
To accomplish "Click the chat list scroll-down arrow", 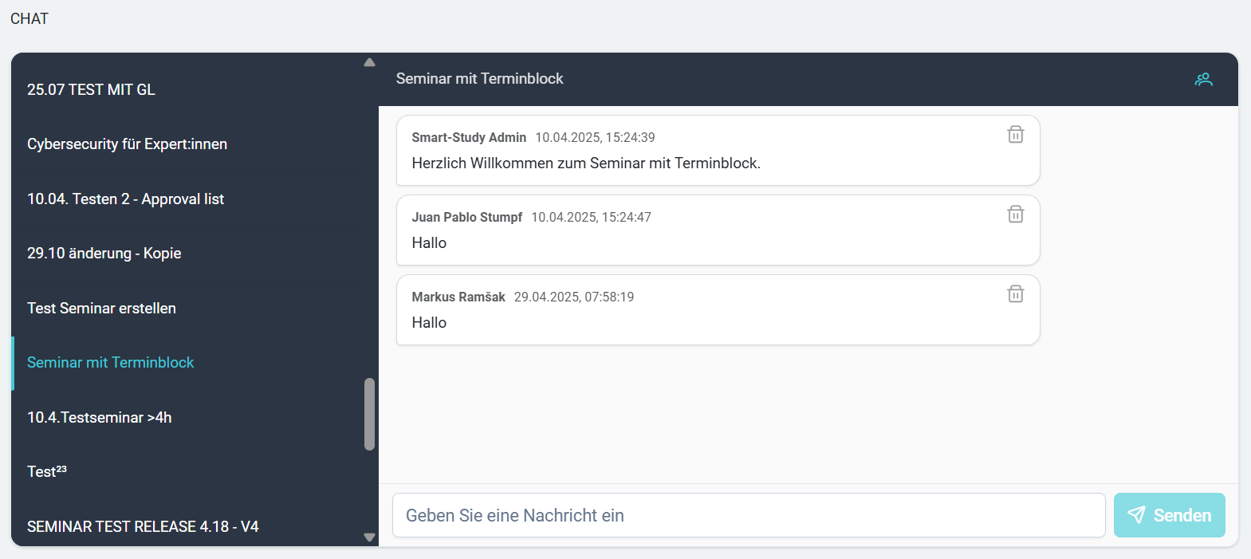I will pos(369,537).
